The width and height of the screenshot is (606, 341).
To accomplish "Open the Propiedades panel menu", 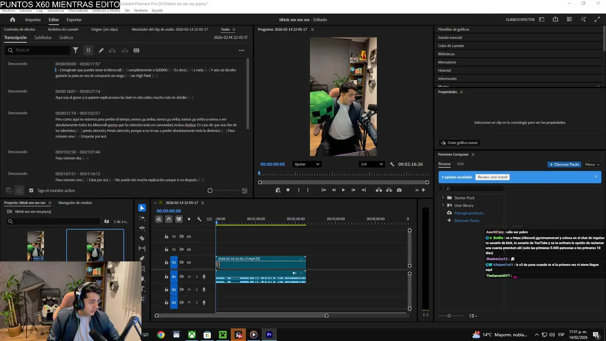I will (461, 92).
